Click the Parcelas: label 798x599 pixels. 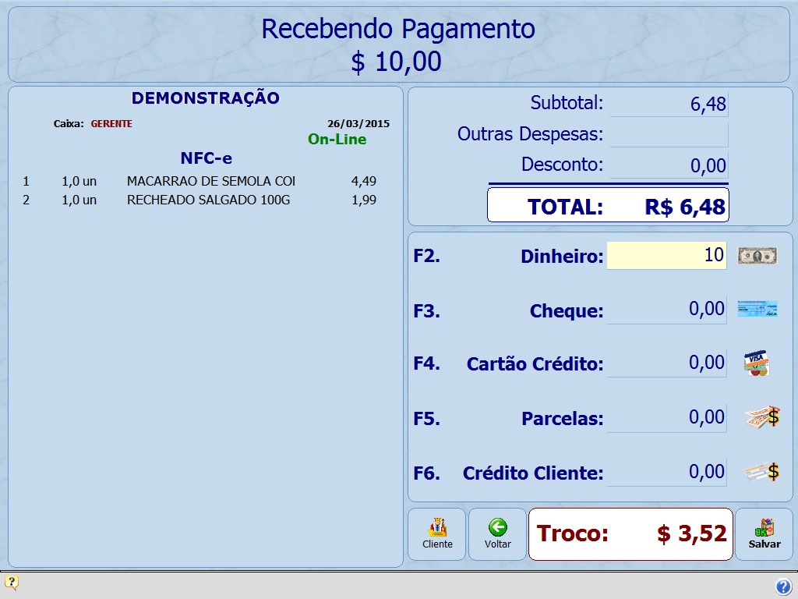click(563, 419)
